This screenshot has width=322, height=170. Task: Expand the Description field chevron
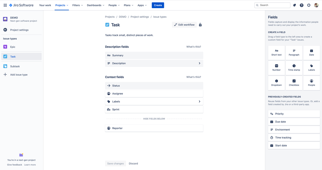(199, 63)
